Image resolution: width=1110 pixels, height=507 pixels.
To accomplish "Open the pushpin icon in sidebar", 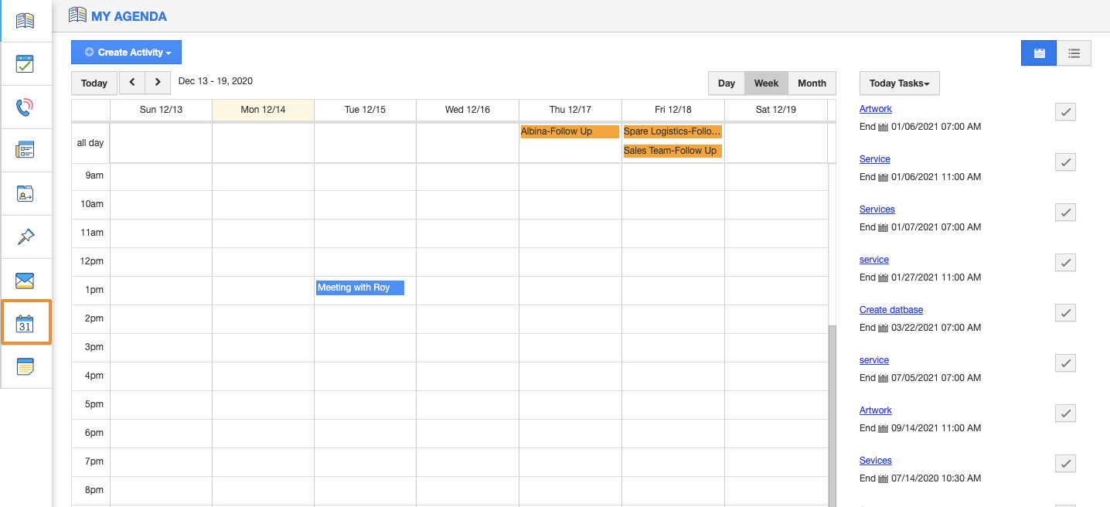I will click(x=26, y=236).
